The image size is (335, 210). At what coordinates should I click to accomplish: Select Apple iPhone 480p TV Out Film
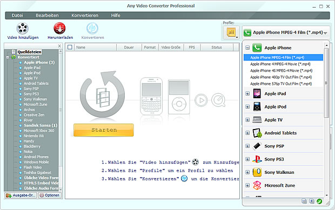281,77
